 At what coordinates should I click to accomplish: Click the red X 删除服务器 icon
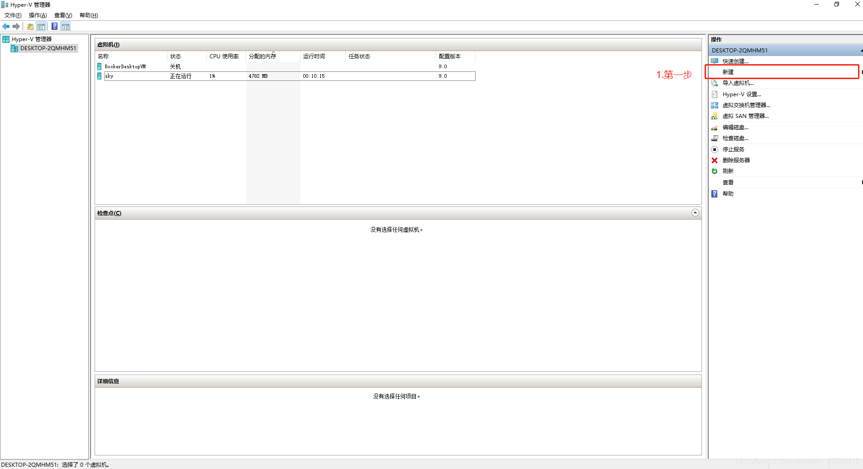tap(715, 160)
